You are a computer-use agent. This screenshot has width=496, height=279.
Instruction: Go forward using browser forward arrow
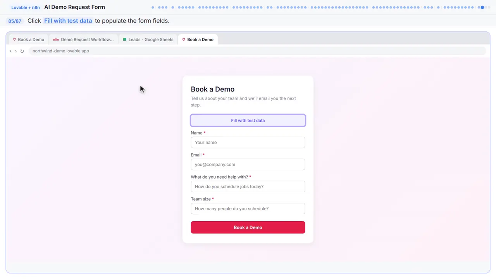coord(16,51)
